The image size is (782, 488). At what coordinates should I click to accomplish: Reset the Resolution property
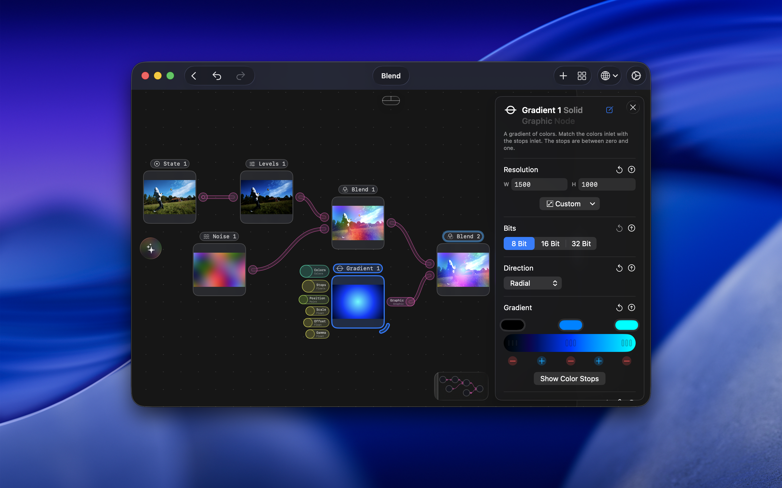(x=619, y=170)
